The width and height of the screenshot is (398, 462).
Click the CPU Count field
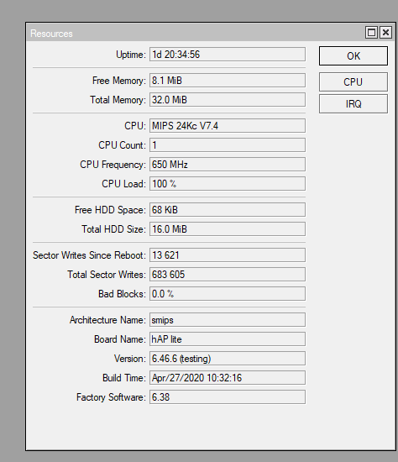pos(228,145)
